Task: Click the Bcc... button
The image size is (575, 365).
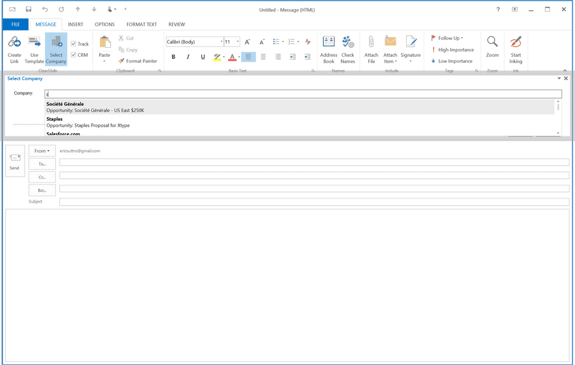Action: (x=42, y=190)
